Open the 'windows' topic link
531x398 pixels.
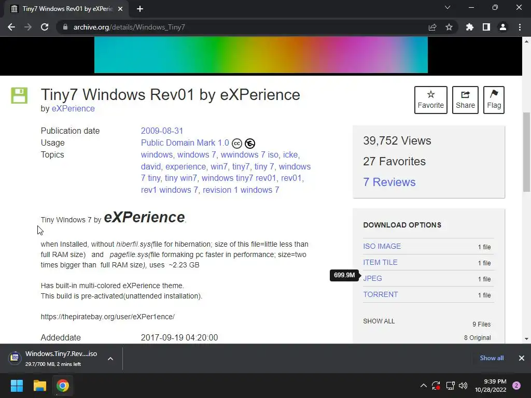point(157,154)
